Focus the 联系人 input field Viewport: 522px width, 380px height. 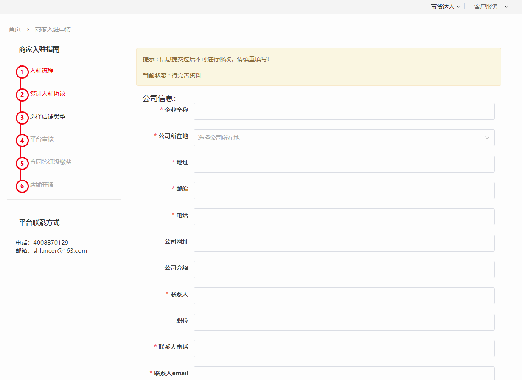tap(344, 296)
